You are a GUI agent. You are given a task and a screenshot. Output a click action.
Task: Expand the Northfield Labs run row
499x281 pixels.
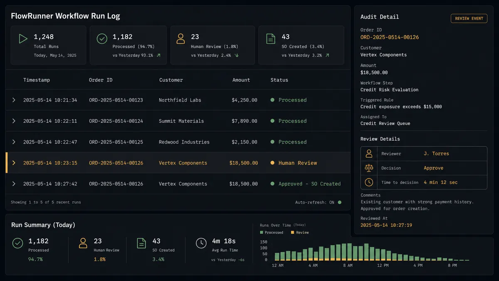click(14, 100)
